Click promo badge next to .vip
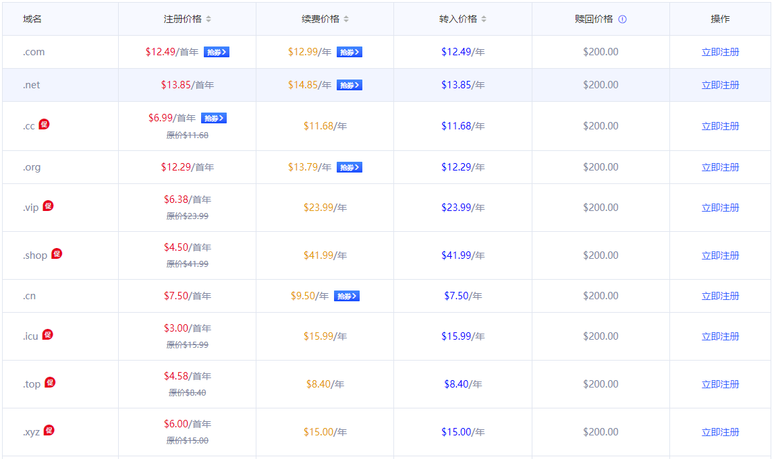Screen dimensions: 776x459 (48, 206)
